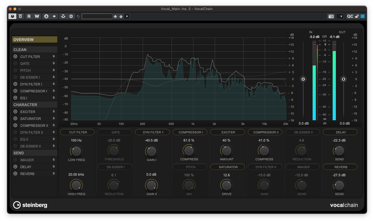
Task: Disable the DYN FILTER I on/off circle
Action: pyautogui.click(x=15, y=84)
